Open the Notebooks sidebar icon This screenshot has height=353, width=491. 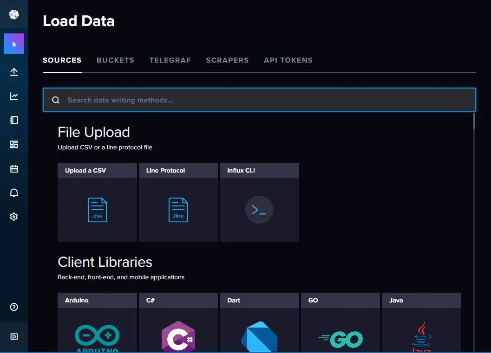tap(14, 120)
